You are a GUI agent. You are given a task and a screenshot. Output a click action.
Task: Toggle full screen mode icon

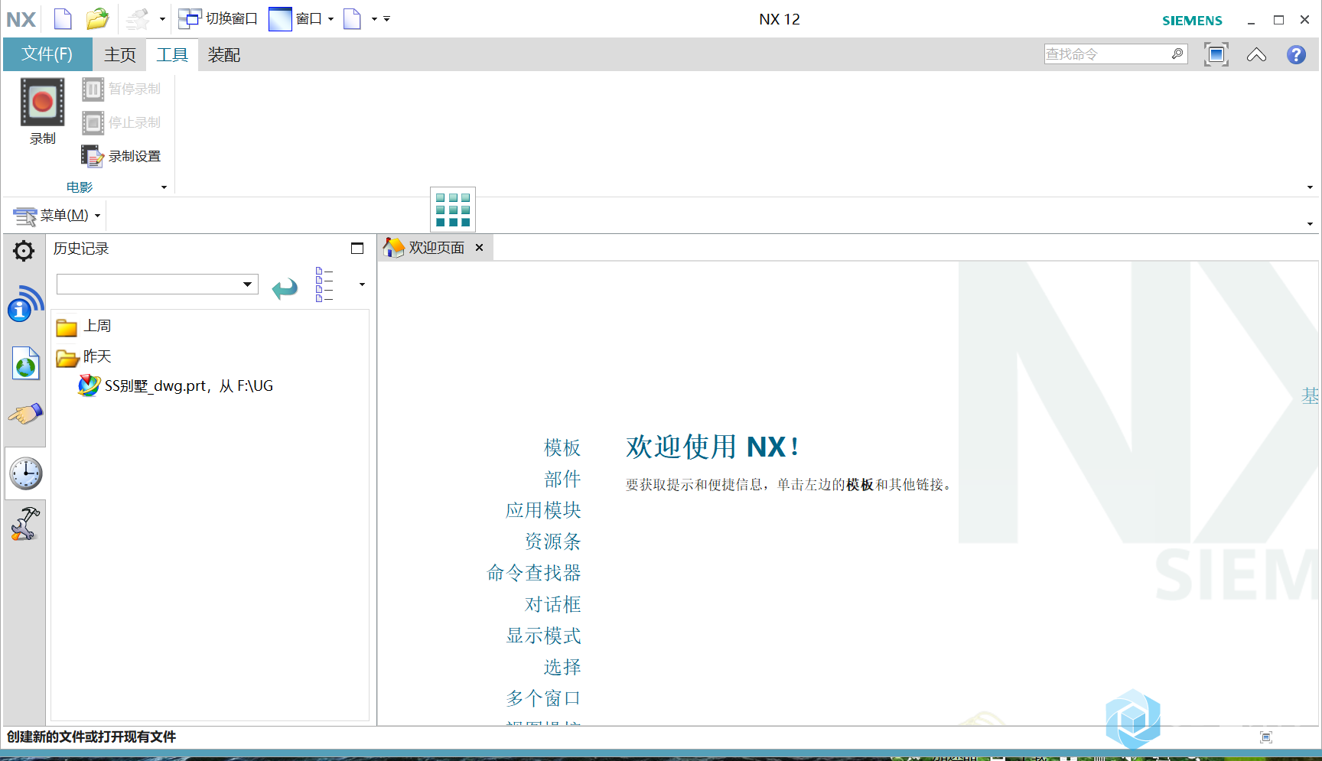click(1216, 54)
